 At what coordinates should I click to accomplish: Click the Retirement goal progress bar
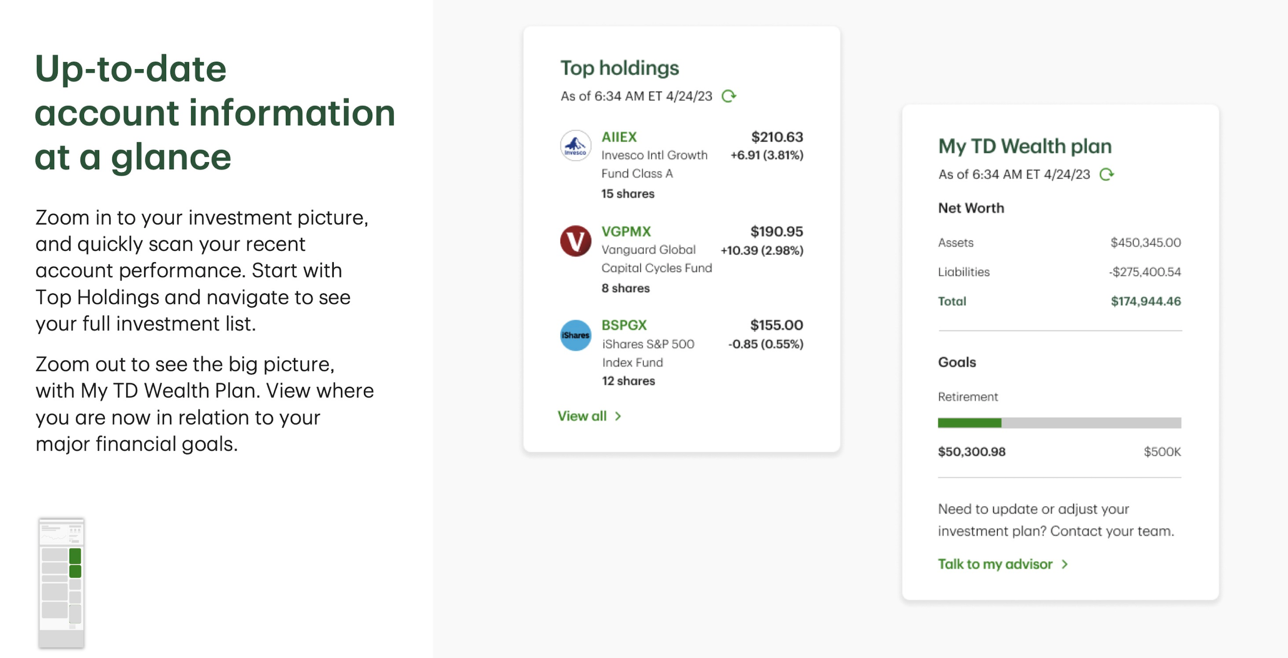[1059, 423]
